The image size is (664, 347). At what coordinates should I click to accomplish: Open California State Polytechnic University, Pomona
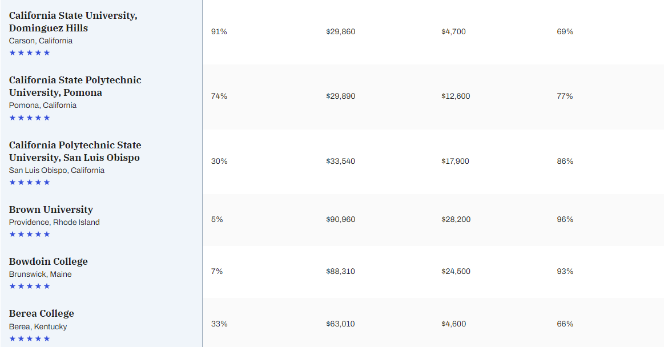75,86
